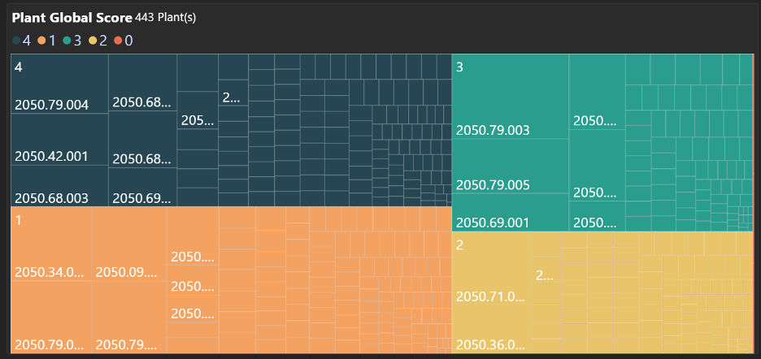Select dark tile labeled 205...

pos(198,110)
